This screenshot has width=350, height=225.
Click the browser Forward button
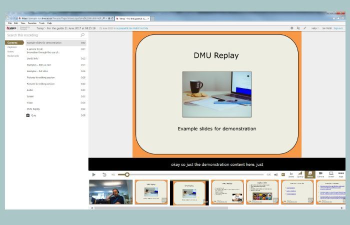(15, 18)
